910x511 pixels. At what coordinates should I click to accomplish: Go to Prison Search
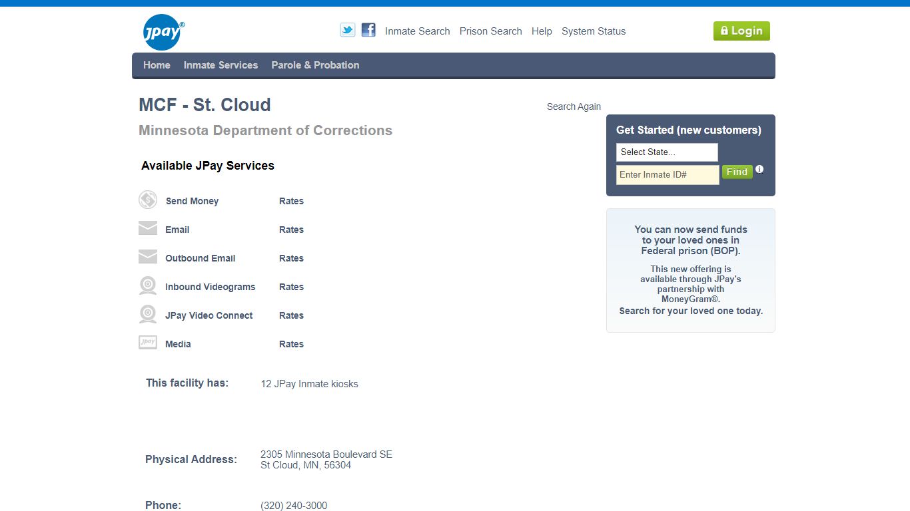[491, 31]
